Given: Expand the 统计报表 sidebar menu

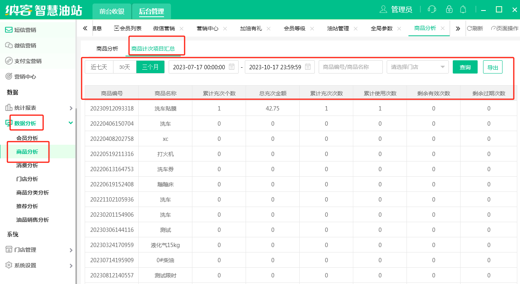Looking at the screenshot, I should [x=71, y=108].
